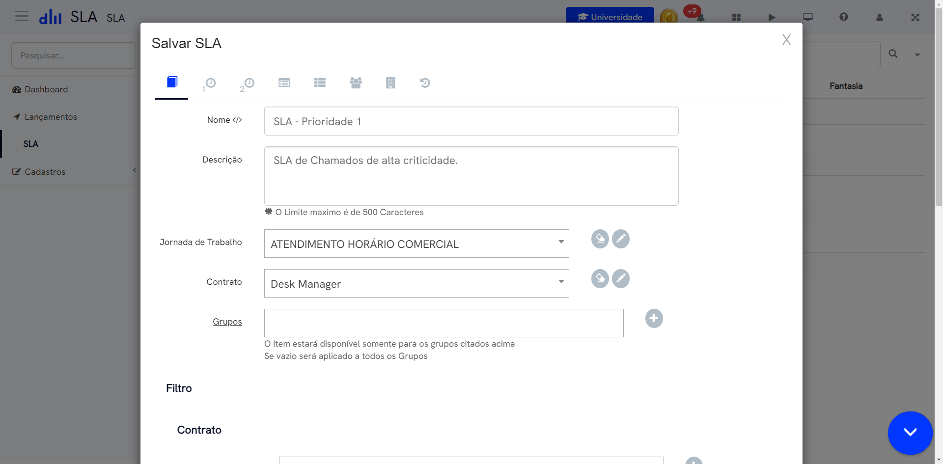Click the gold coin icon in header
The width and height of the screenshot is (943, 464).
click(x=669, y=16)
